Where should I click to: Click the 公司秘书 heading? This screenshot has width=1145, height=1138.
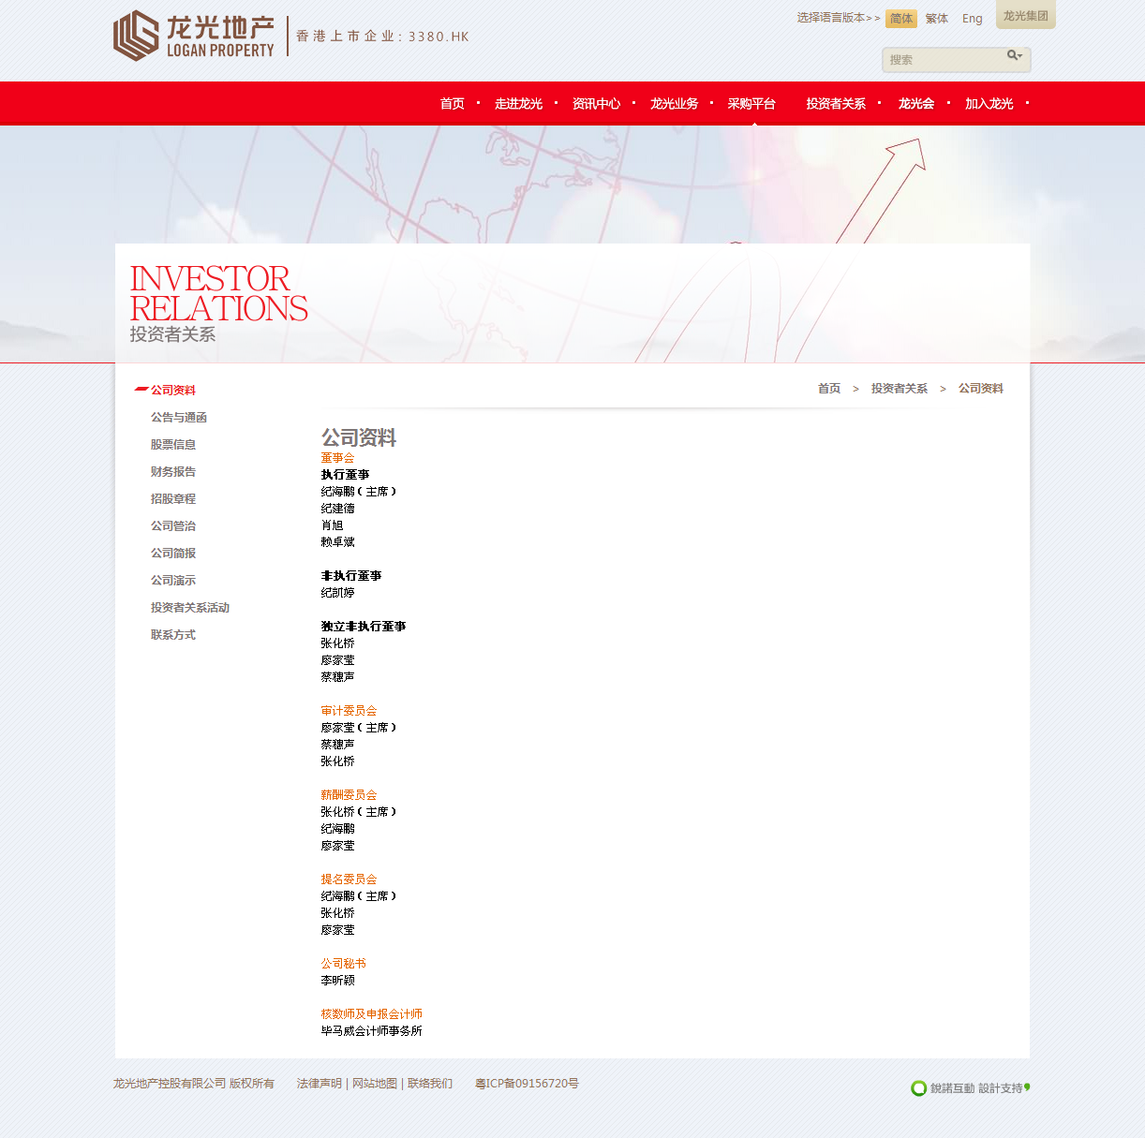[x=343, y=964]
